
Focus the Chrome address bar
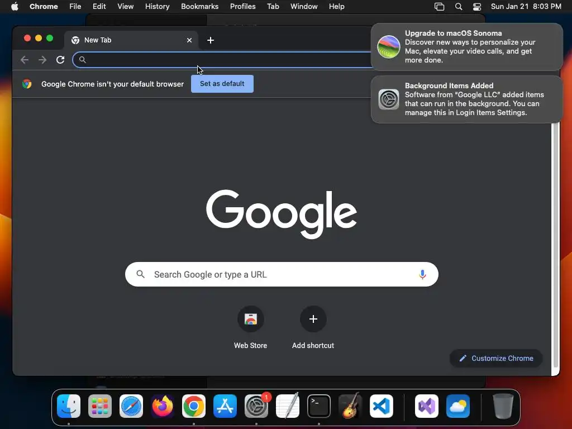tap(222, 60)
